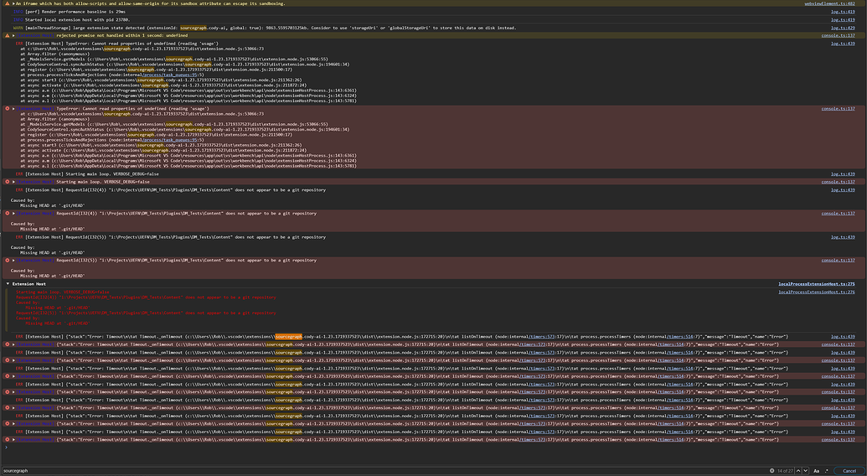867x476 pixels.
Task: Go to previous search match arrow
Action: click(798, 471)
